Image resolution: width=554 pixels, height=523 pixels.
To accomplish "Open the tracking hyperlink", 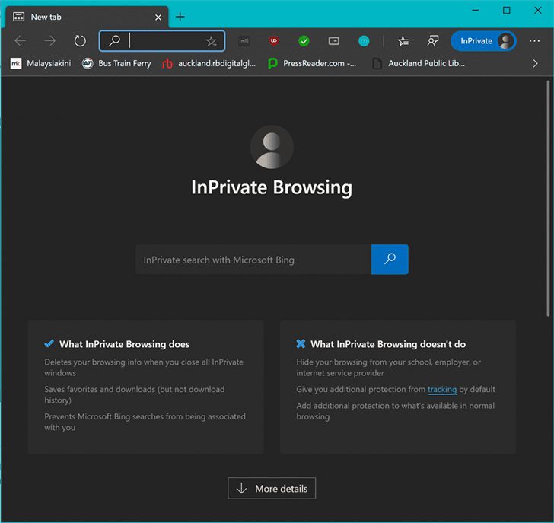I will (442, 389).
